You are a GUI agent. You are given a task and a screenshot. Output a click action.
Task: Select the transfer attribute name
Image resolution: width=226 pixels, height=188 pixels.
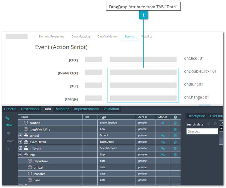[x=39, y=174]
